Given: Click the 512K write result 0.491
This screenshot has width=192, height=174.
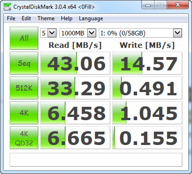Looking at the screenshot, I should pyautogui.click(x=147, y=88).
